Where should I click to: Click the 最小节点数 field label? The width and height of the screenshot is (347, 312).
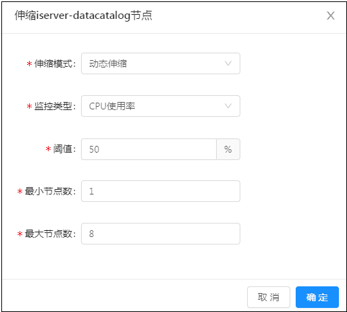click(50, 191)
